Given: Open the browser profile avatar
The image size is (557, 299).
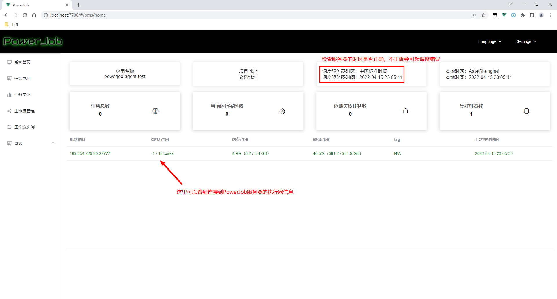Looking at the screenshot, I should coord(541,15).
